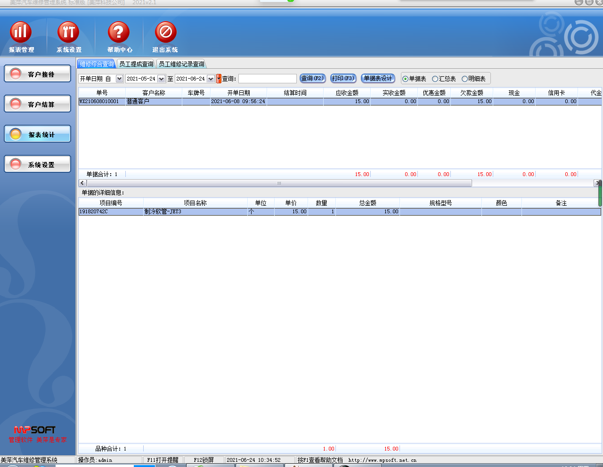Image resolution: width=603 pixels, height=467 pixels.
Task: Click the 退出系统 exit icon
Action: point(165,37)
